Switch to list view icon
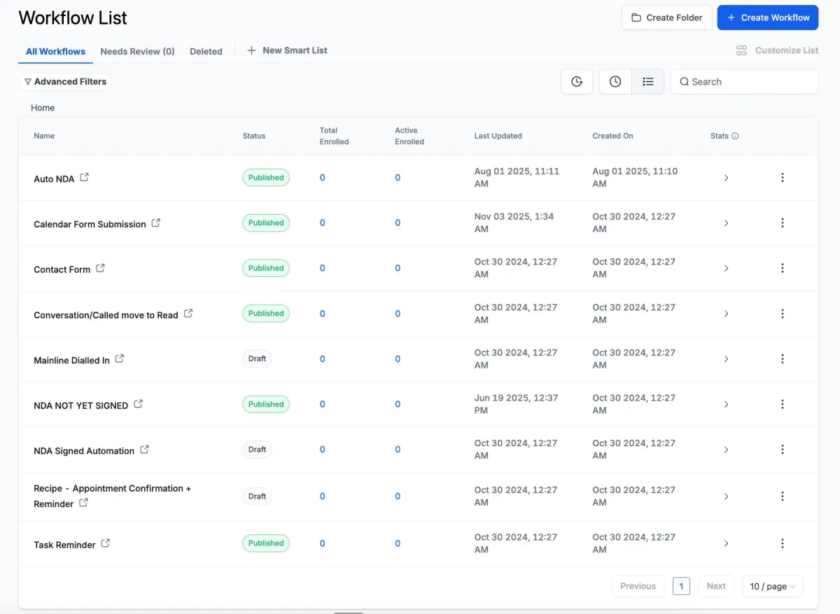 point(647,82)
